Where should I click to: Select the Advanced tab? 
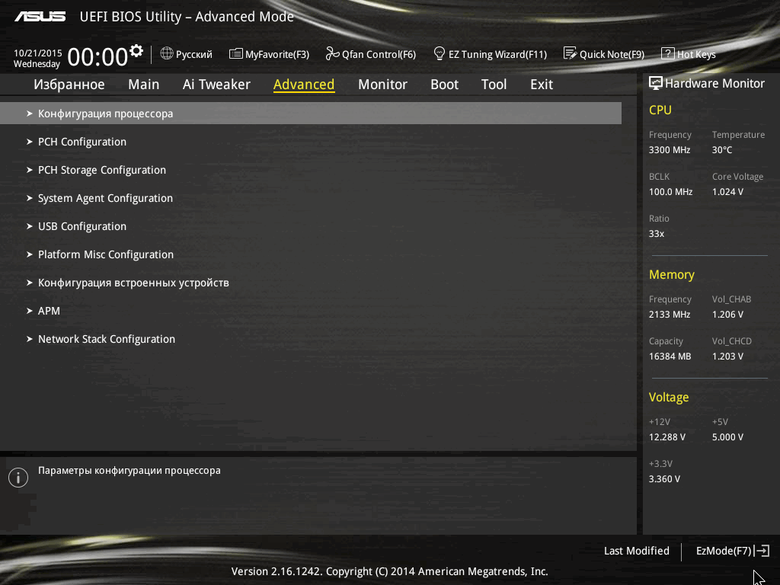point(304,85)
